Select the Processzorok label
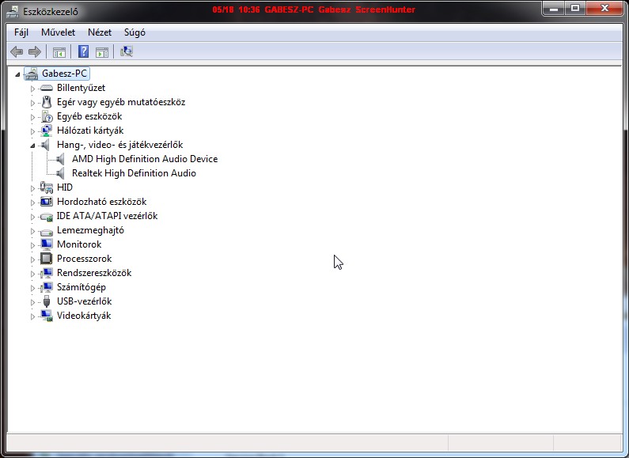 84,259
